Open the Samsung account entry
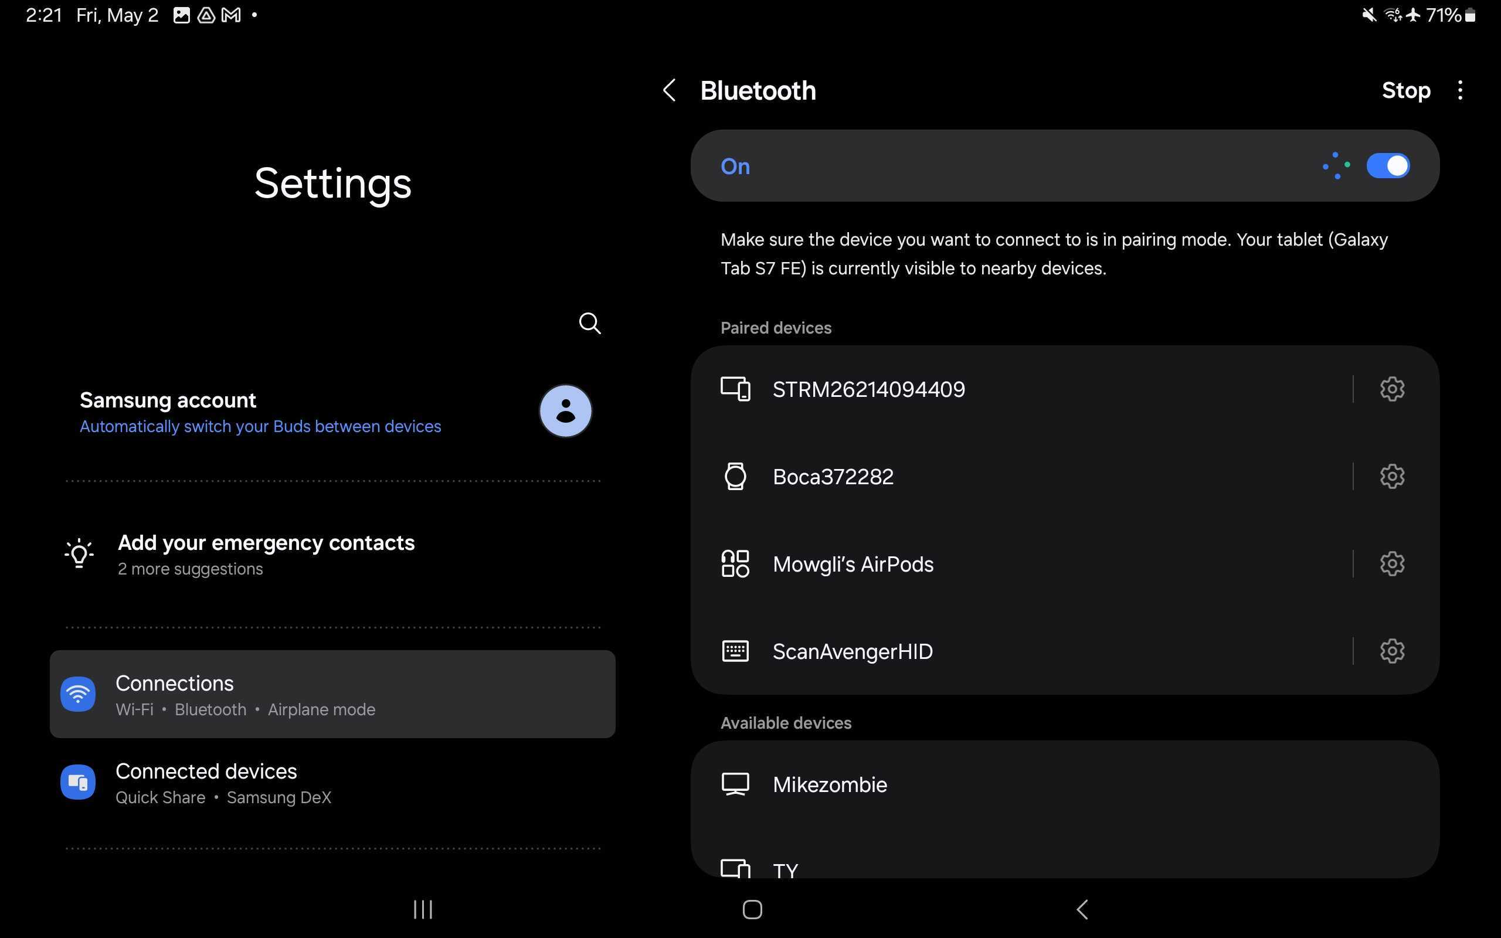The height and width of the screenshot is (938, 1501). (x=334, y=412)
